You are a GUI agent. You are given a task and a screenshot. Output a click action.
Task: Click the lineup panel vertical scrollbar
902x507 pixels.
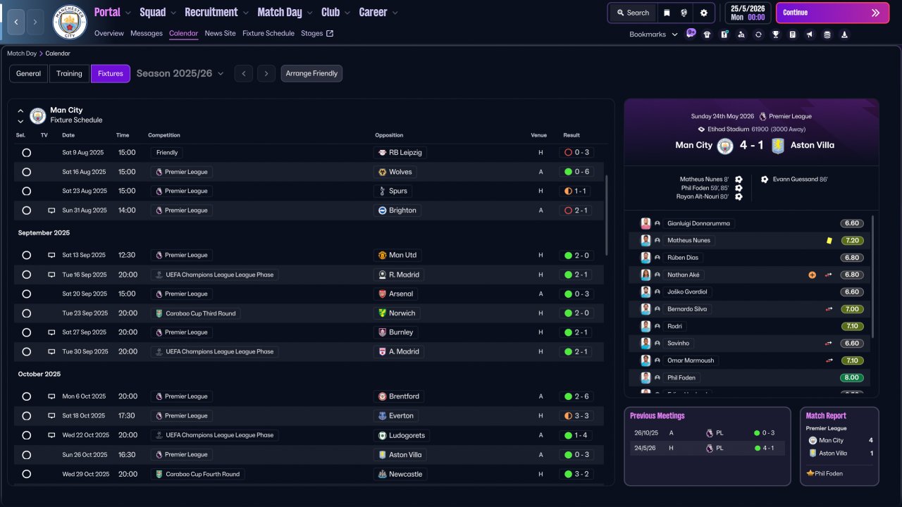[x=872, y=276]
